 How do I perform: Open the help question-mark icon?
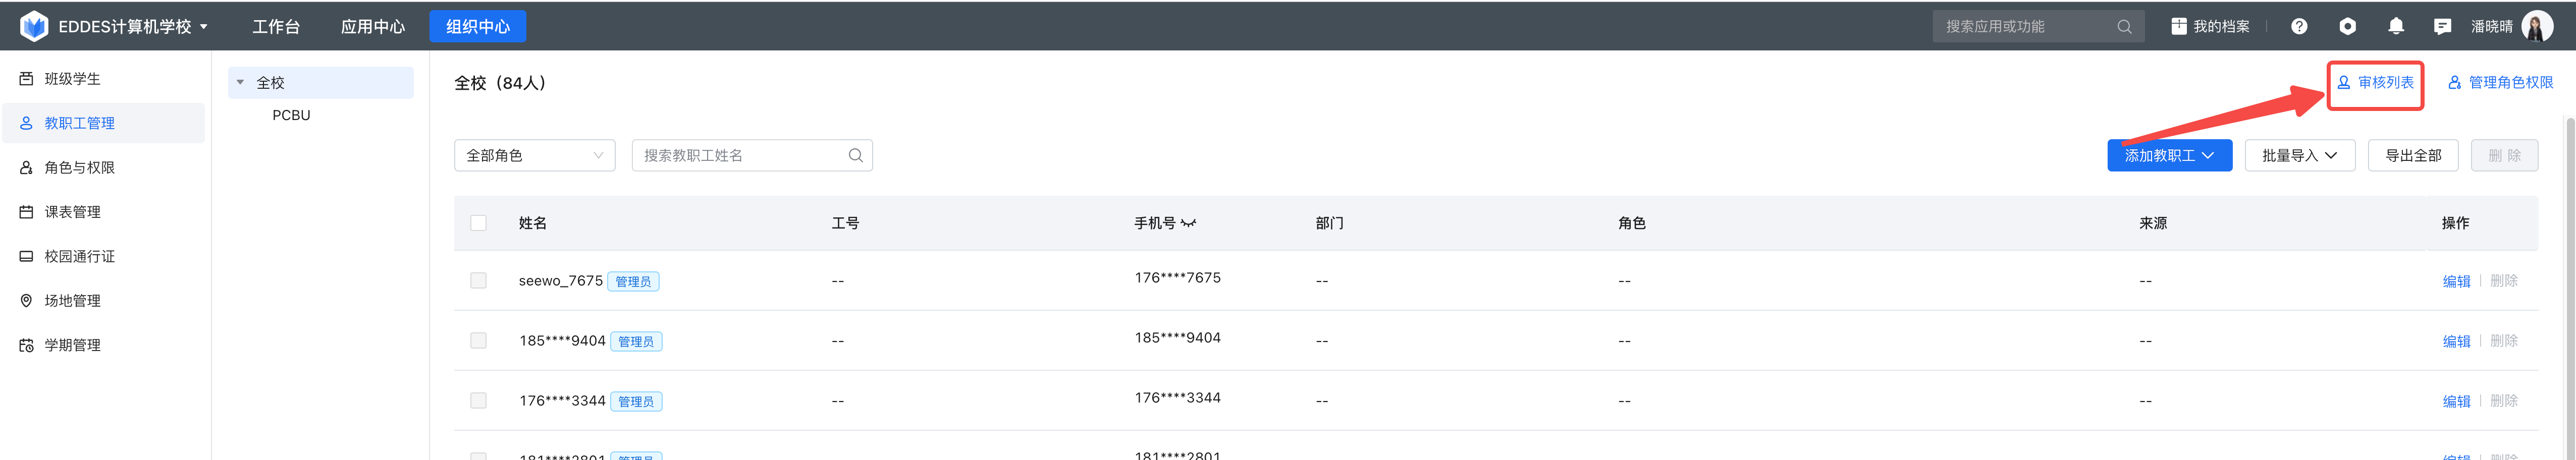(2299, 27)
